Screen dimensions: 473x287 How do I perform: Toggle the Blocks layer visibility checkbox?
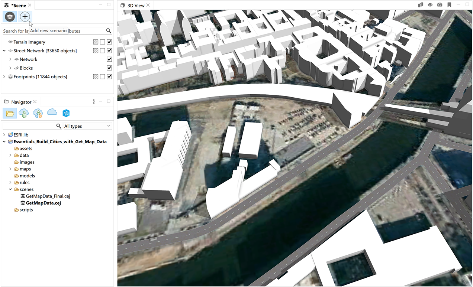[109, 68]
